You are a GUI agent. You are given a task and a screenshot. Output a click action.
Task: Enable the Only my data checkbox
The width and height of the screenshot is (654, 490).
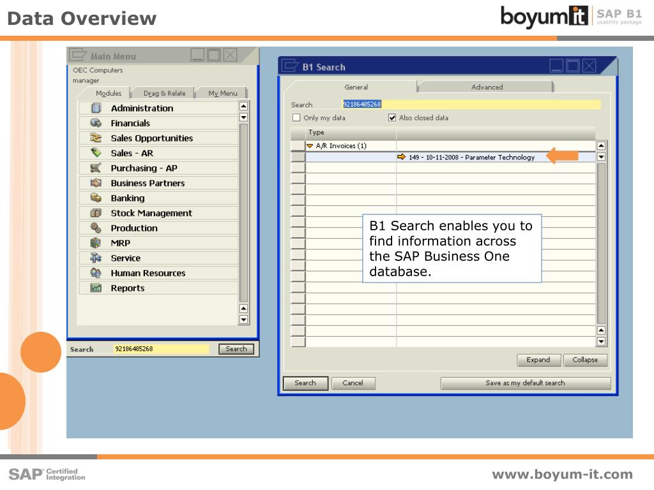tap(296, 117)
